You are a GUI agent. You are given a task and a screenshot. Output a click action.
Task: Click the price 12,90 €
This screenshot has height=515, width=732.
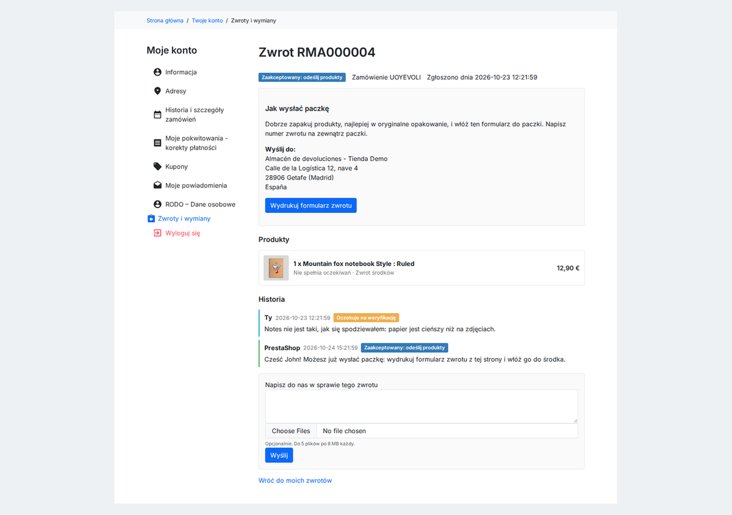pyautogui.click(x=568, y=268)
